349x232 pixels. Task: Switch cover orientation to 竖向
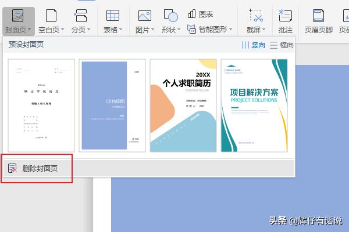[254, 45]
